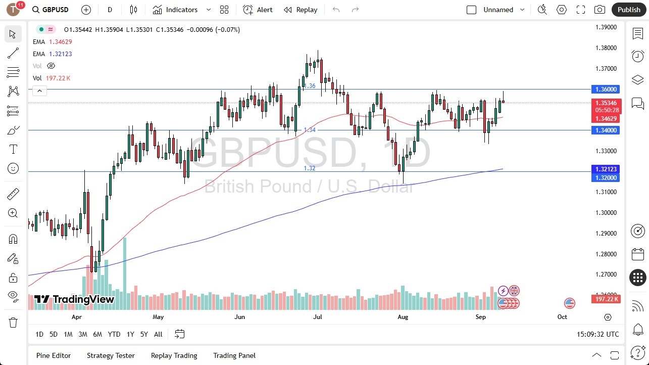Hide all drawings with the eye tool
The height and width of the screenshot is (365, 649).
coord(13,296)
